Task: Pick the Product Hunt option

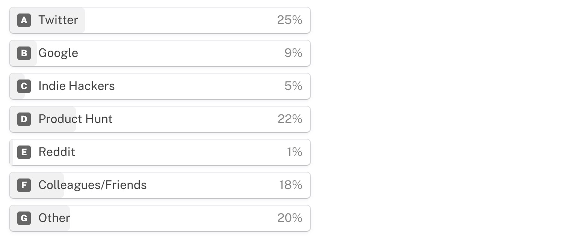Action: click(x=160, y=119)
